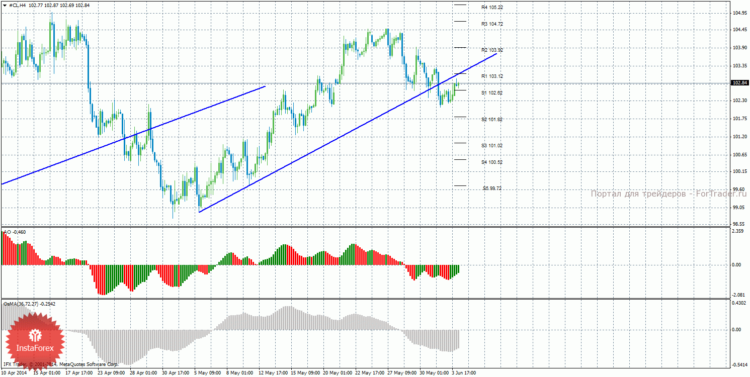Select the 23 Apr 09:00 time label

pos(112,373)
